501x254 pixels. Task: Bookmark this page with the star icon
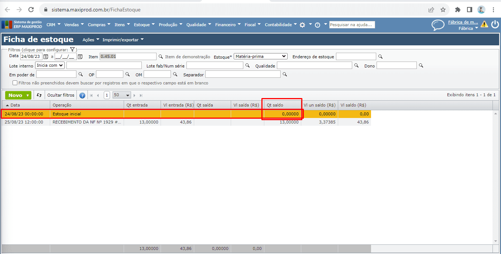(443, 10)
